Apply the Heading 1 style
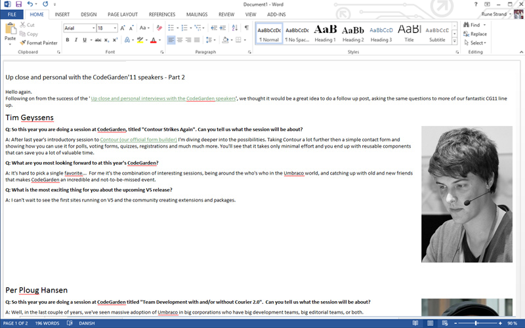Image resolution: width=525 pixels, height=328 pixels. (325, 33)
